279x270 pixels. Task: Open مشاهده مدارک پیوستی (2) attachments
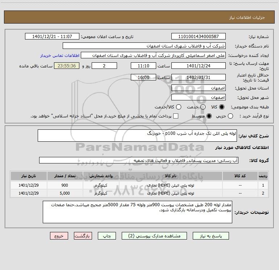click(x=154, y=236)
